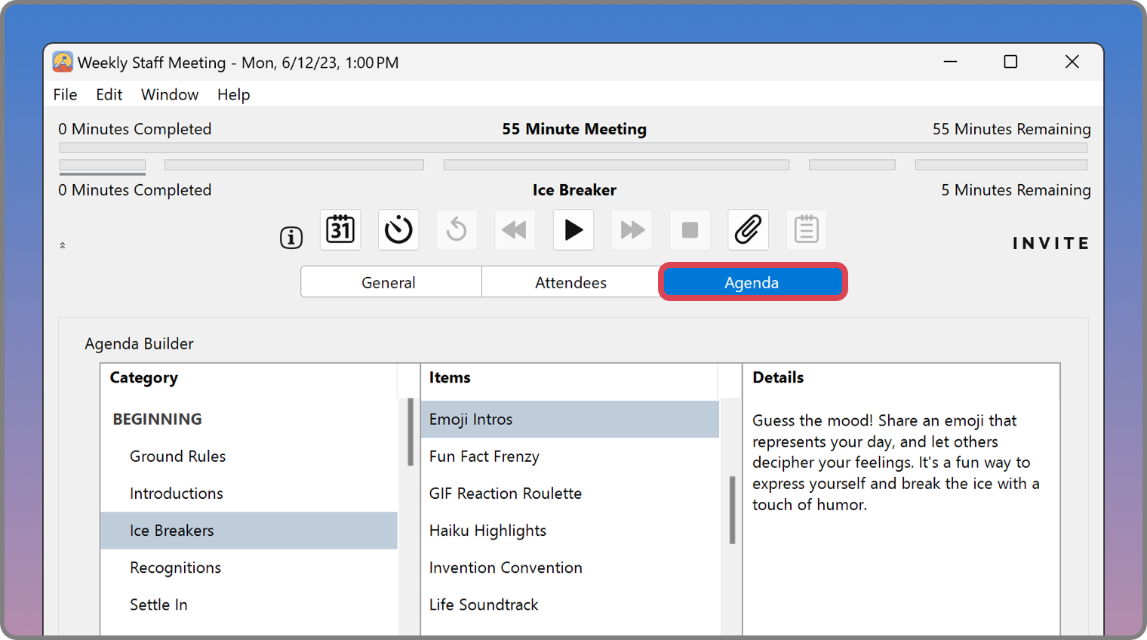1147x640 pixels.
Task: Open the calendar icon showing 31
Action: coord(340,229)
